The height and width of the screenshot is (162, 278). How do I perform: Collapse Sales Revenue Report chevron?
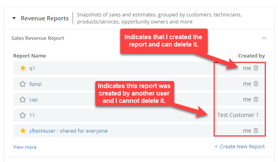point(264,38)
